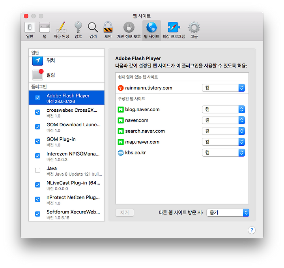
Task: Select the crosswebex CrossEX plug-in name
Action: (72, 110)
